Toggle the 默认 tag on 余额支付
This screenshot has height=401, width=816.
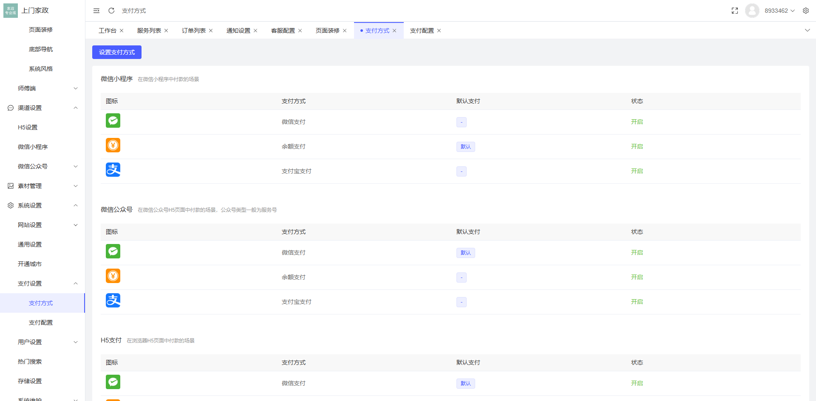465,146
